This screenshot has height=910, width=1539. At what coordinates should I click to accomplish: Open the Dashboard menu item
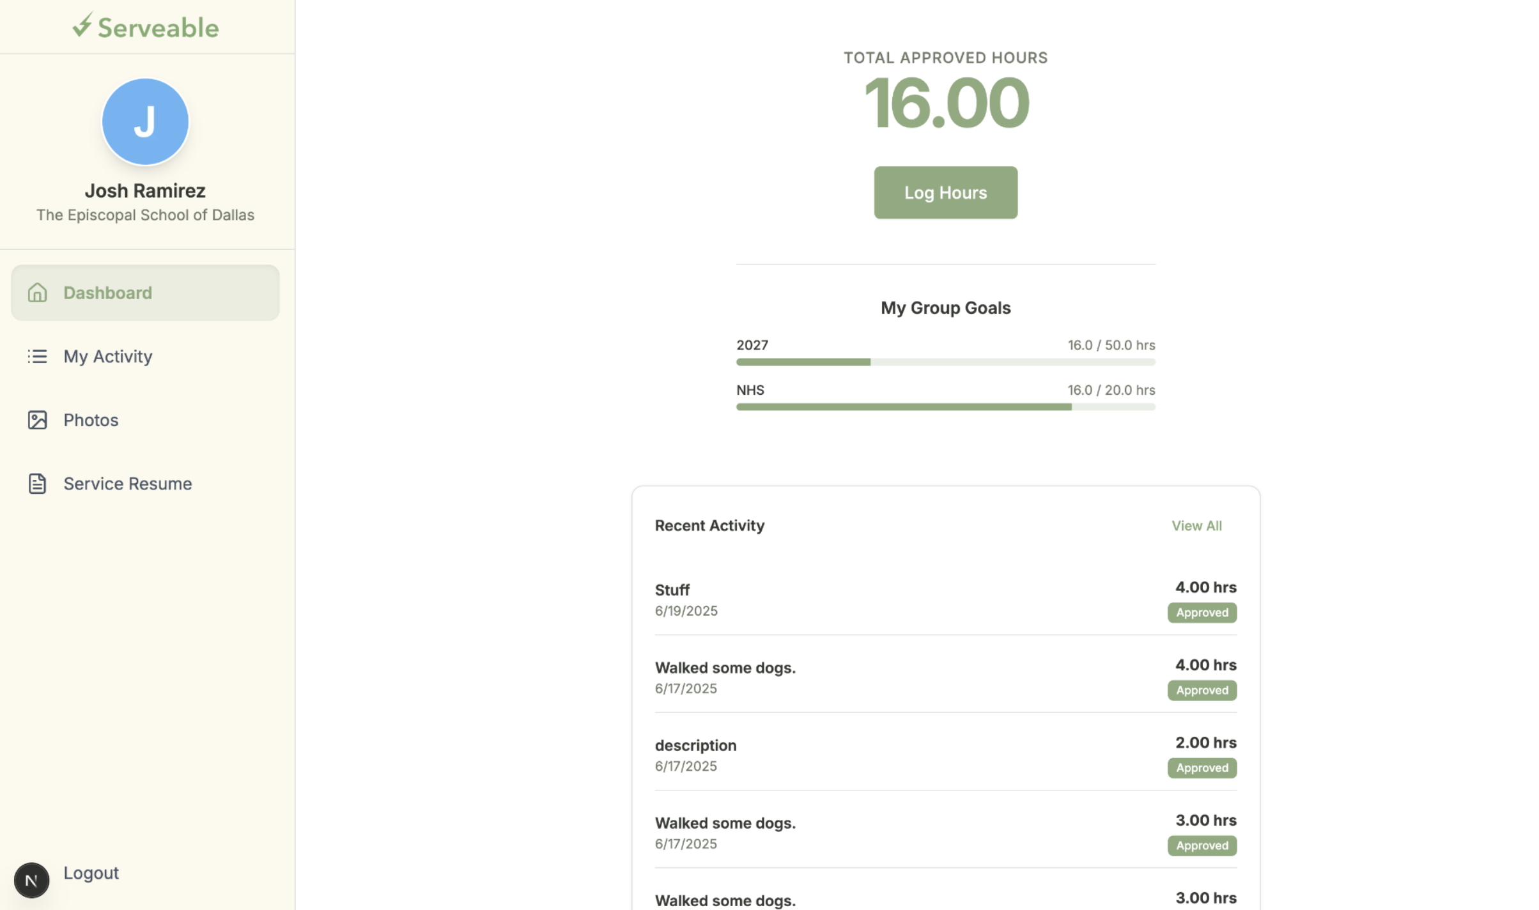(x=145, y=293)
